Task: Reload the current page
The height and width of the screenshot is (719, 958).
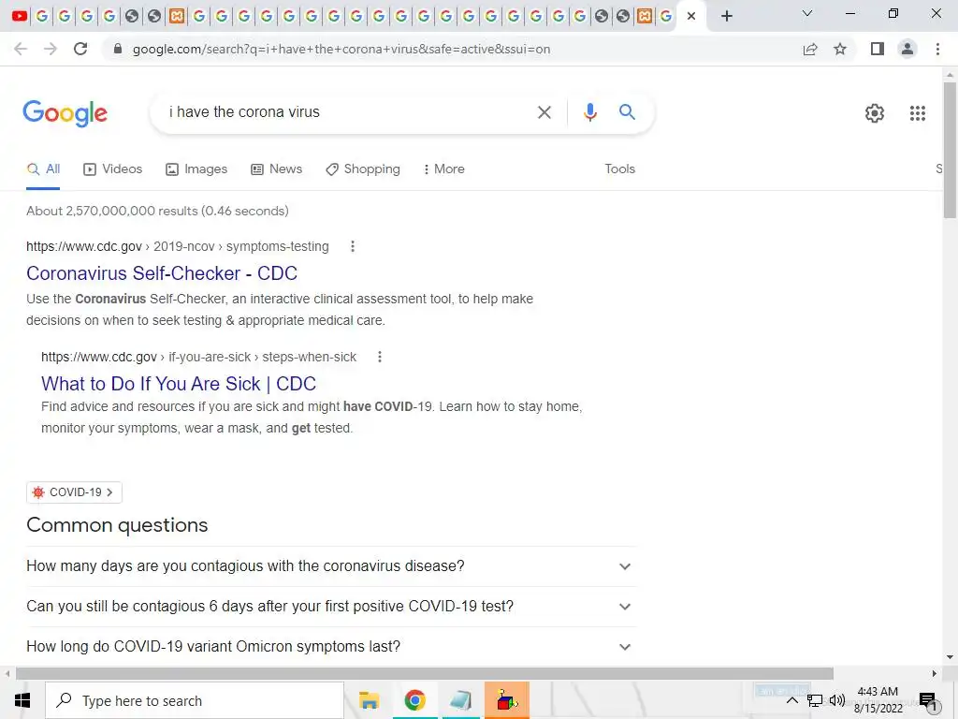Action: (x=80, y=49)
